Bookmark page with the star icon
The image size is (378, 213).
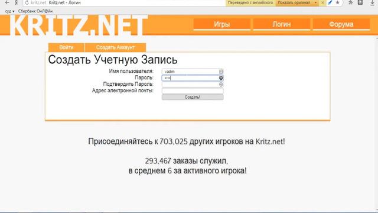tap(337, 2)
